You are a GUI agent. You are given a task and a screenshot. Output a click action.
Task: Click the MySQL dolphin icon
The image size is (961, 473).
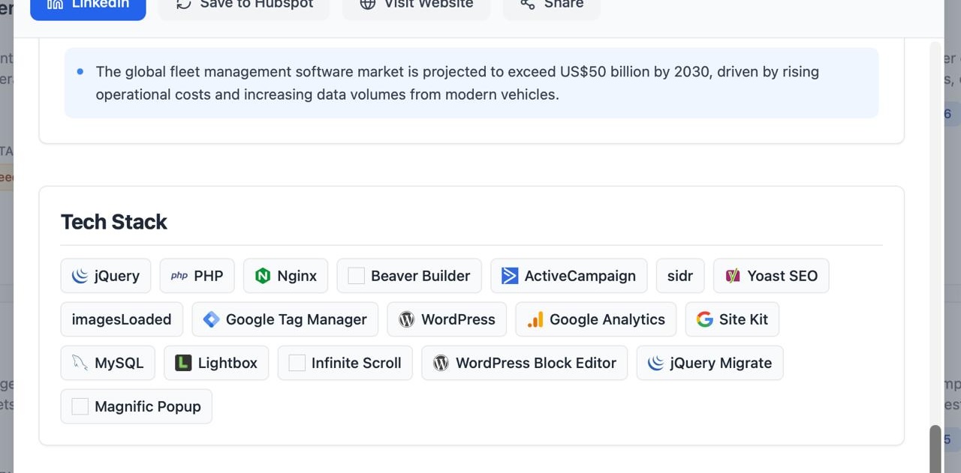(80, 362)
